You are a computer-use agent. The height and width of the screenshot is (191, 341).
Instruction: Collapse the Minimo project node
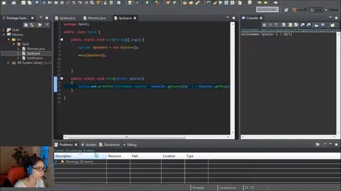point(3,34)
